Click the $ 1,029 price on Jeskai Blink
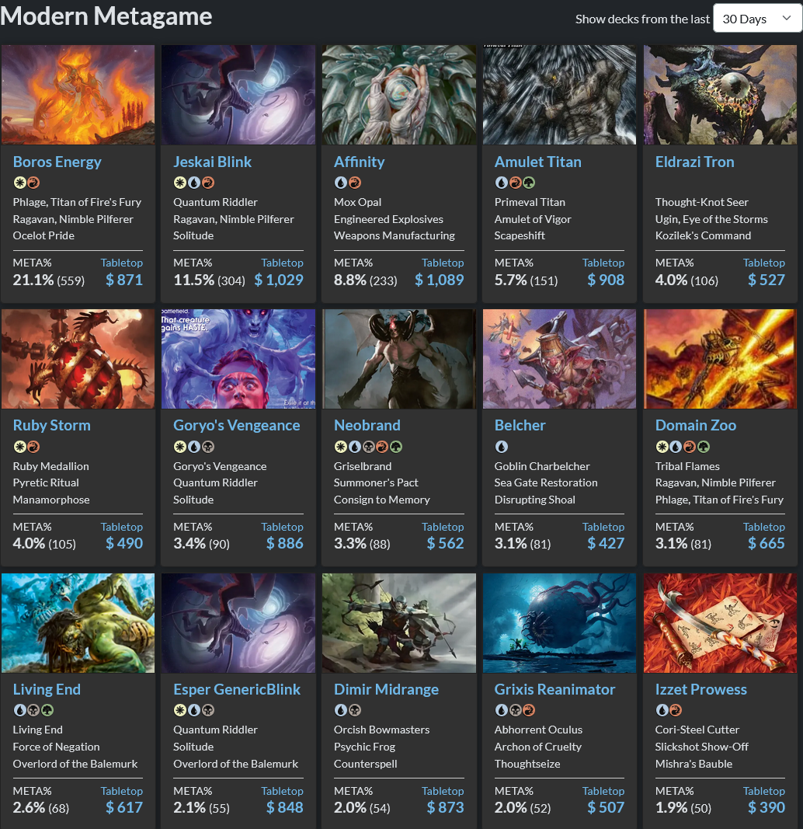Viewport: 803px width, 829px height. [x=279, y=280]
